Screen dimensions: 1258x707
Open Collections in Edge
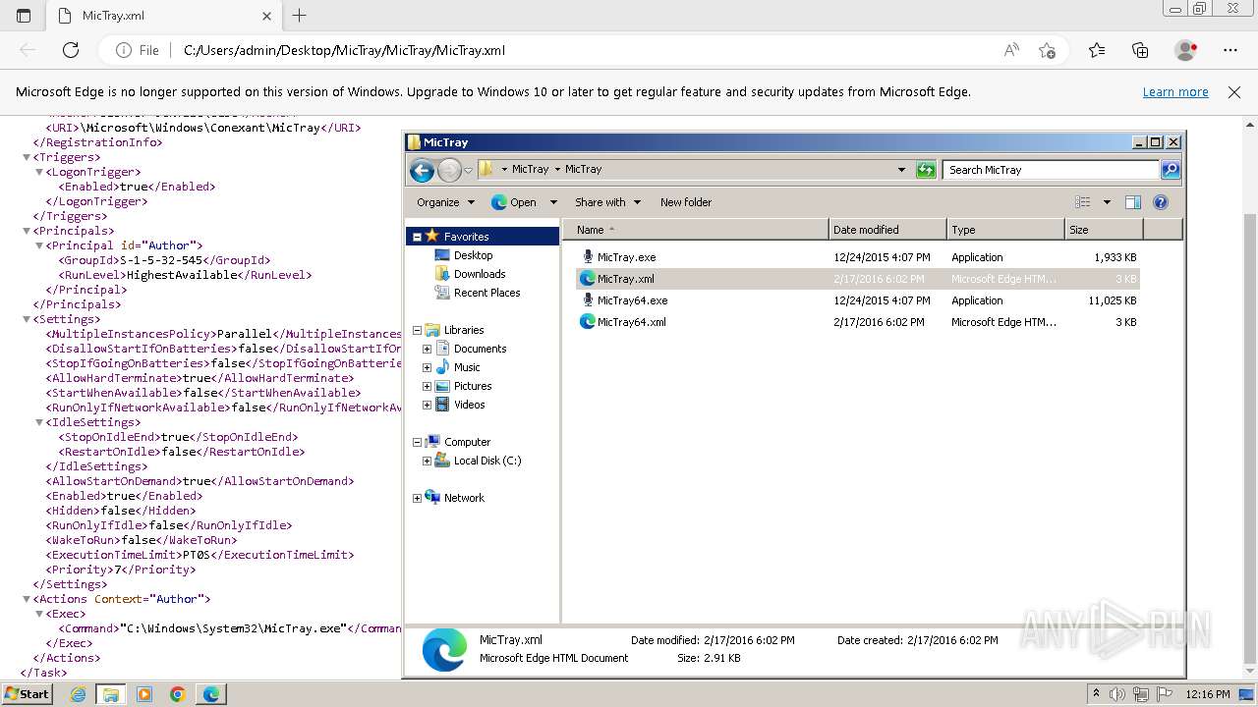1140,50
